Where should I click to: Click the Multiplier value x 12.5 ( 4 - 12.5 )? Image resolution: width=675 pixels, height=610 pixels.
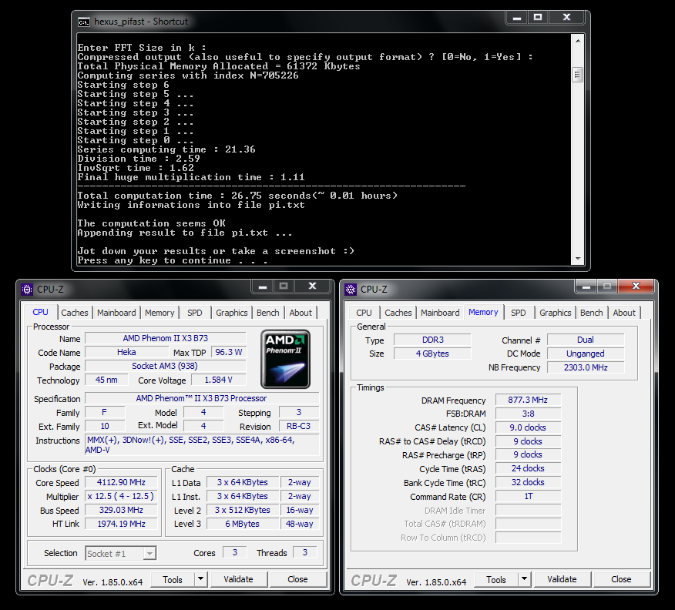(x=121, y=497)
